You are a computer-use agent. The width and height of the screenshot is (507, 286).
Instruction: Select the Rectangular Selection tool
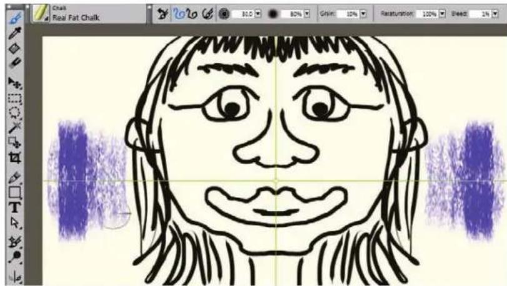[15, 98]
